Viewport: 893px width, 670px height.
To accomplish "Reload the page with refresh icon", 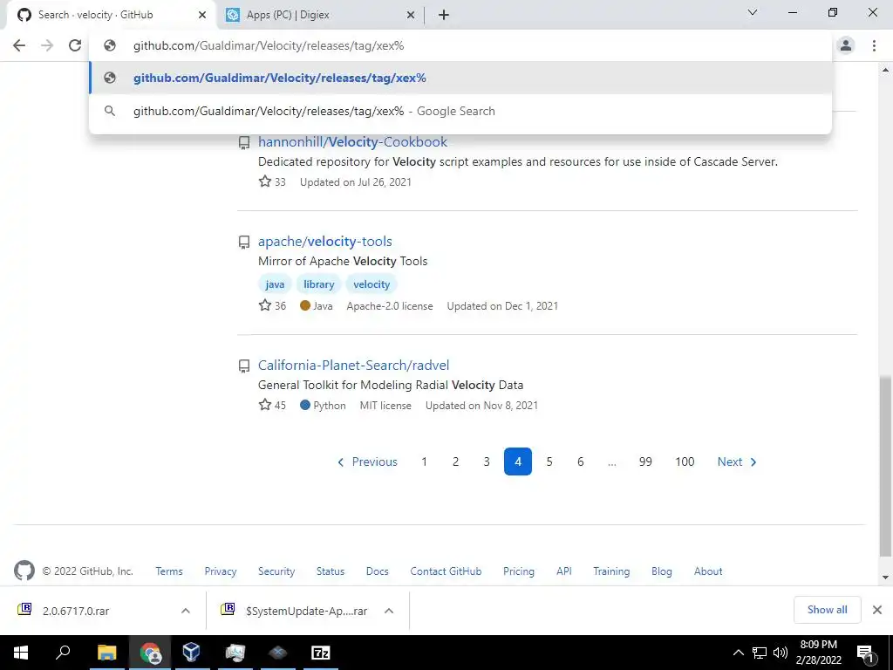I will coord(75,45).
